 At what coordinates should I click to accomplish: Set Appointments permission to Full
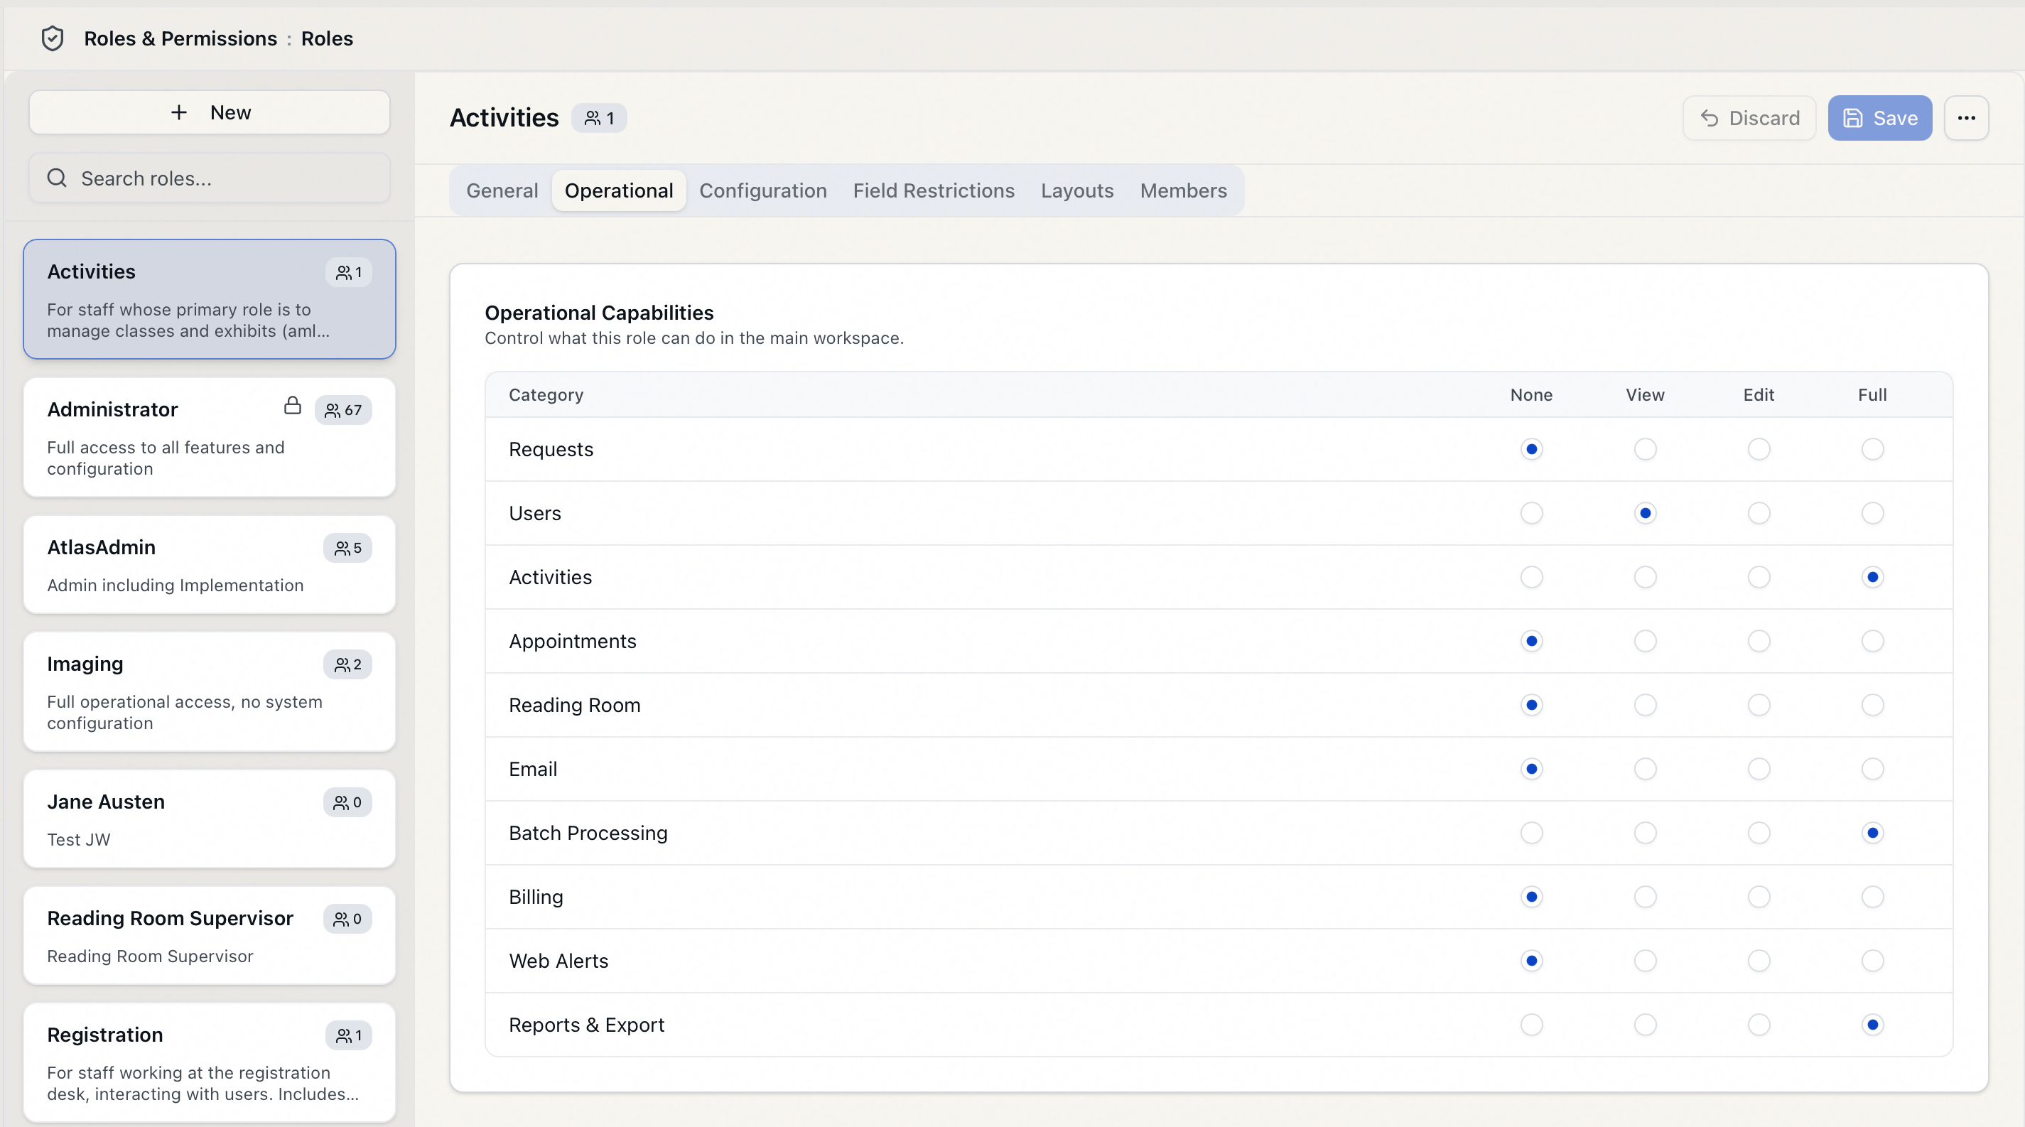[1872, 641]
